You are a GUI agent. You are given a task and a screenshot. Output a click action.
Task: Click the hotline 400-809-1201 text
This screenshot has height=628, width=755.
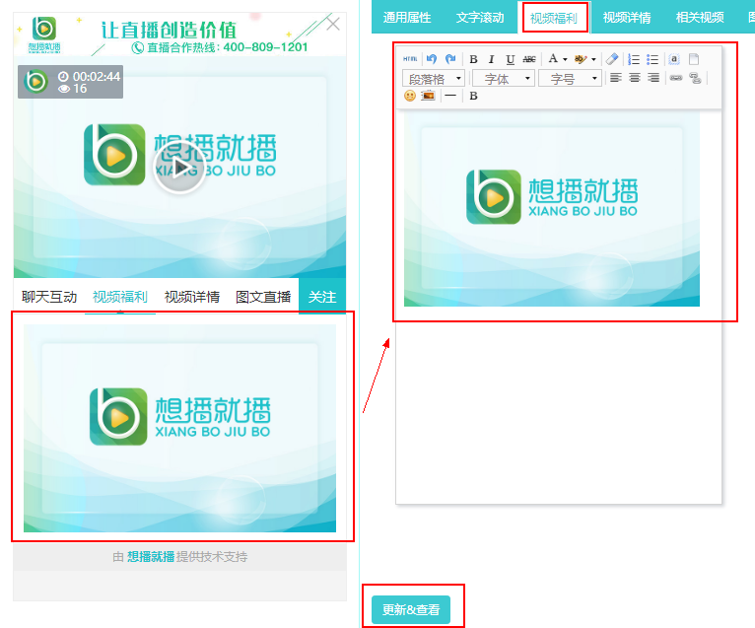(x=265, y=47)
